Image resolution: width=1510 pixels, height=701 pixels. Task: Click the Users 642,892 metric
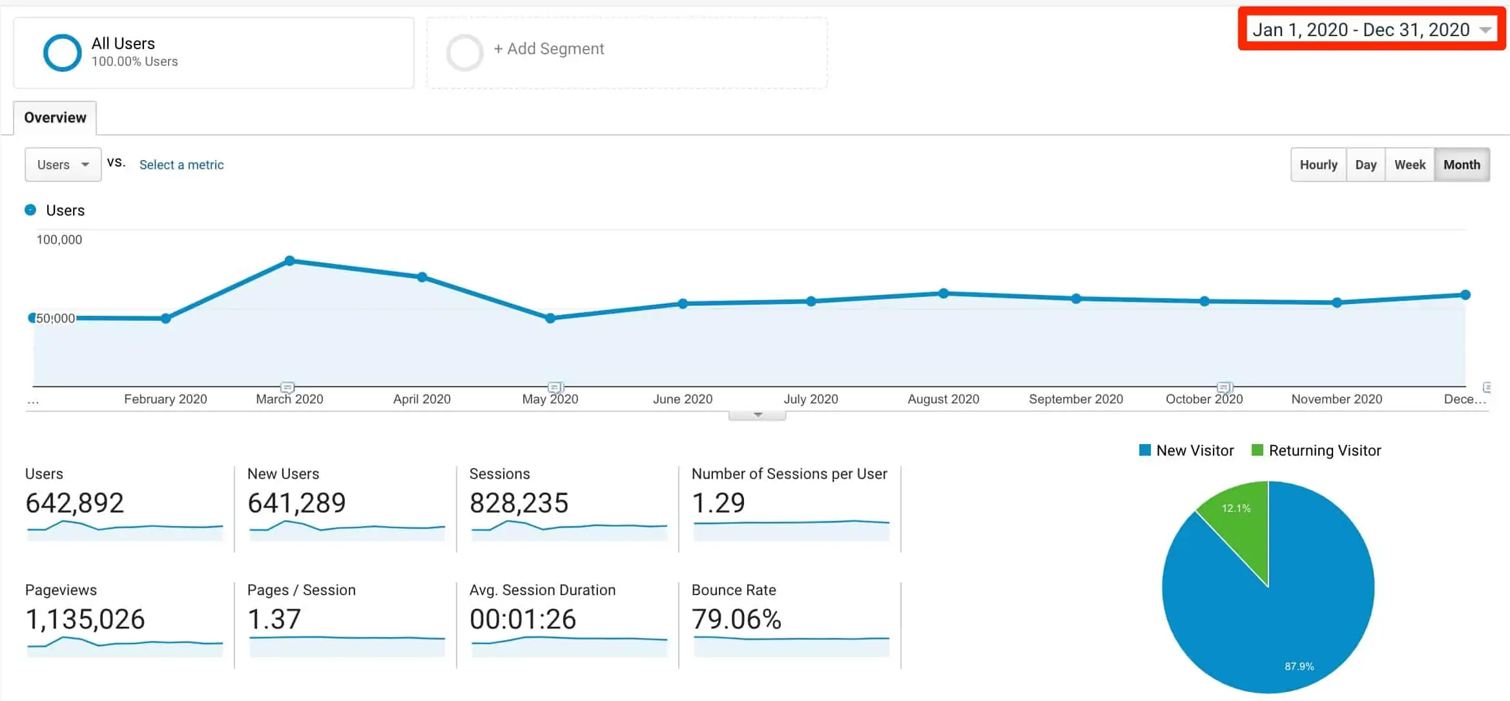pyautogui.click(x=74, y=503)
